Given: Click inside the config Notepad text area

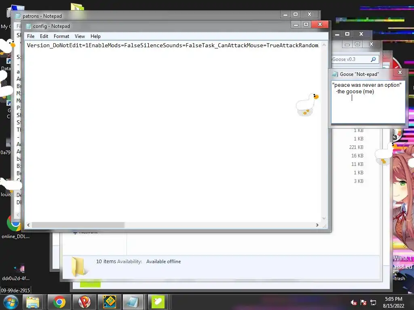Looking at the screenshot, I should 173,132.
